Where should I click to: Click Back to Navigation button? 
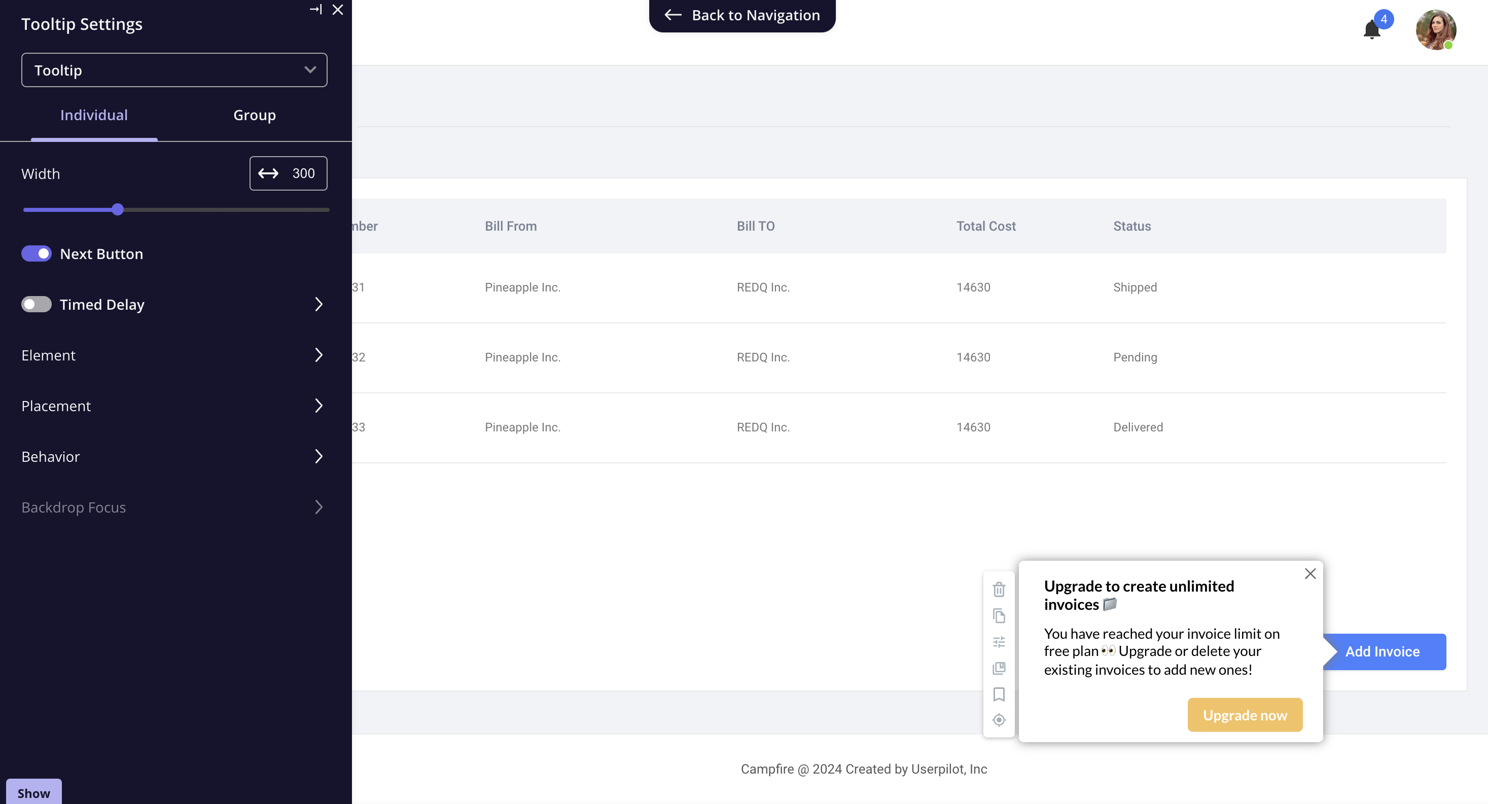coord(742,15)
